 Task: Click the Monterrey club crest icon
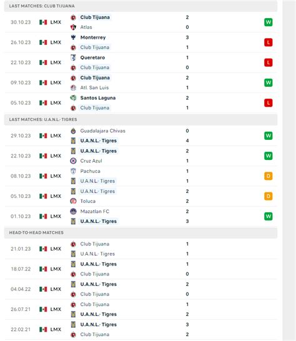coord(73,37)
